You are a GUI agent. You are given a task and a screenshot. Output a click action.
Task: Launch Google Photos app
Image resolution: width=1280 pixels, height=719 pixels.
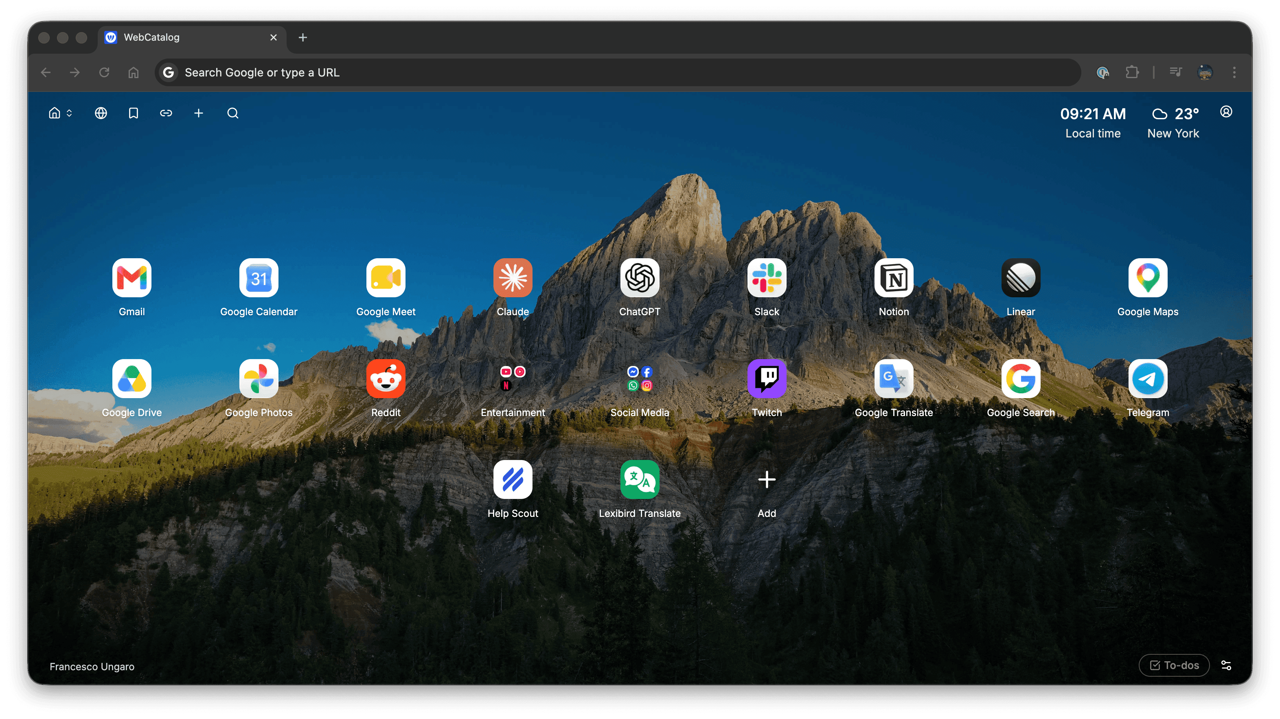pyautogui.click(x=259, y=379)
